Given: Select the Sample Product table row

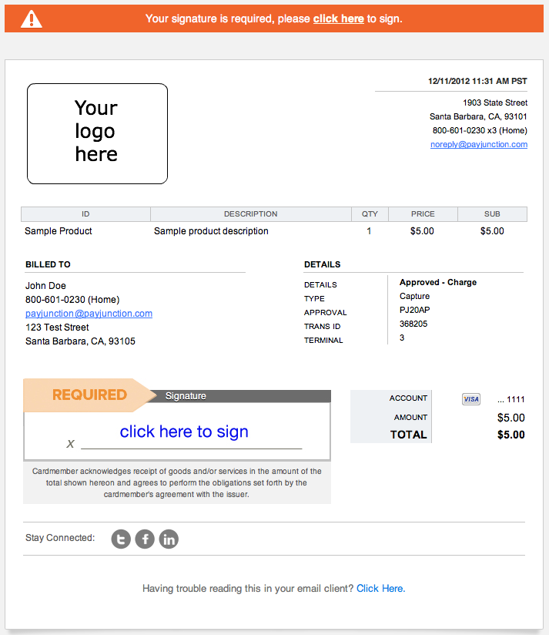Looking at the screenshot, I should tap(274, 231).
